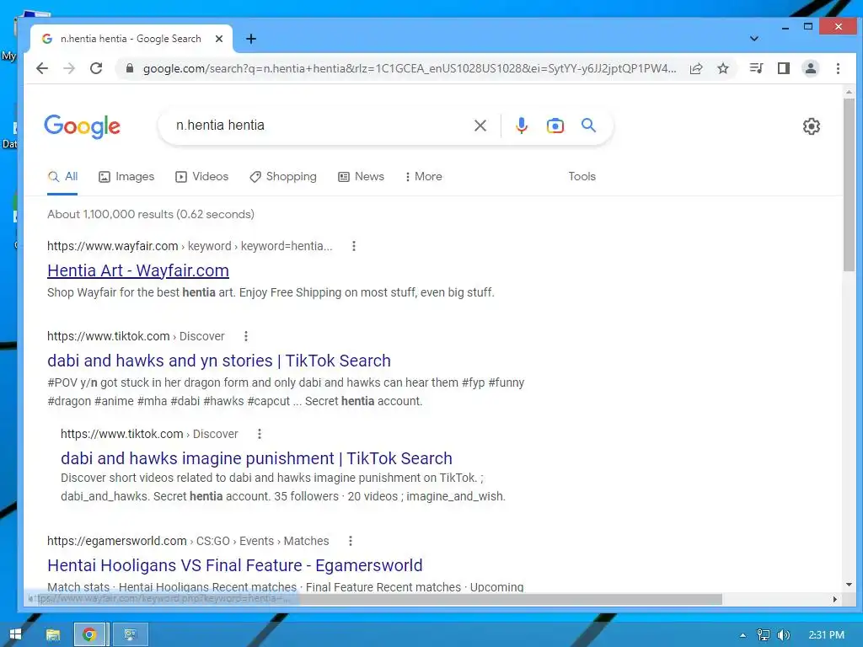The height and width of the screenshot is (647, 863).
Task: Go back with the browser back arrow
Action: (42, 68)
